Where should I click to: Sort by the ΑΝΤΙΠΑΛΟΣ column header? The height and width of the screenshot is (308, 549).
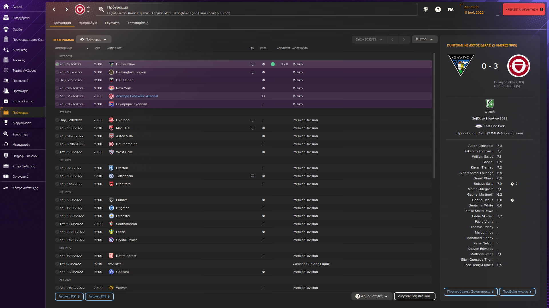click(114, 48)
